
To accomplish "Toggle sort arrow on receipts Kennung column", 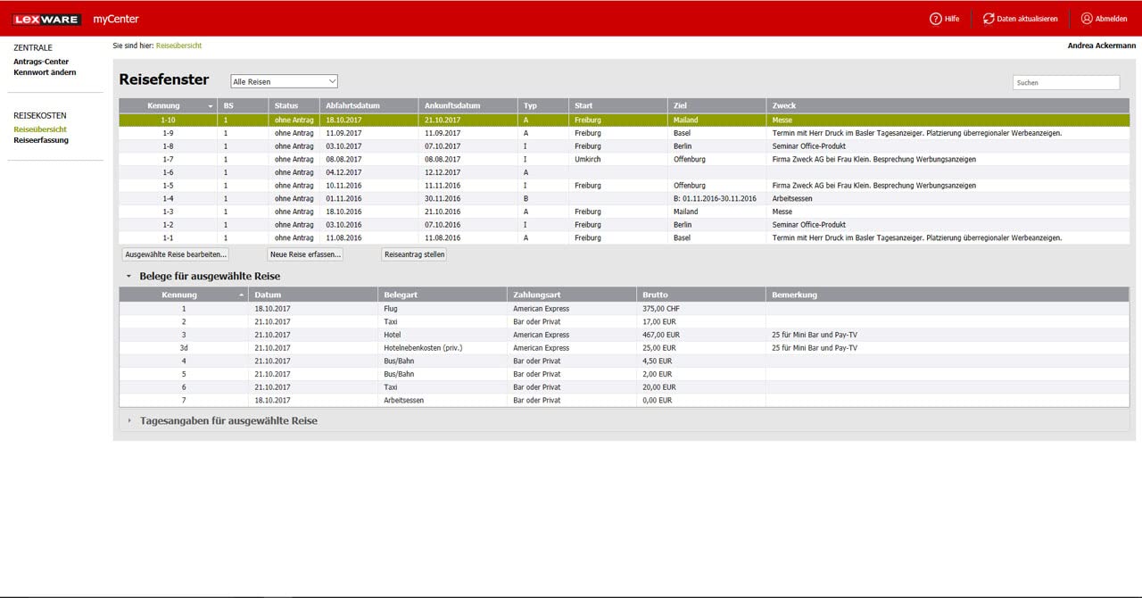I will click(x=241, y=295).
